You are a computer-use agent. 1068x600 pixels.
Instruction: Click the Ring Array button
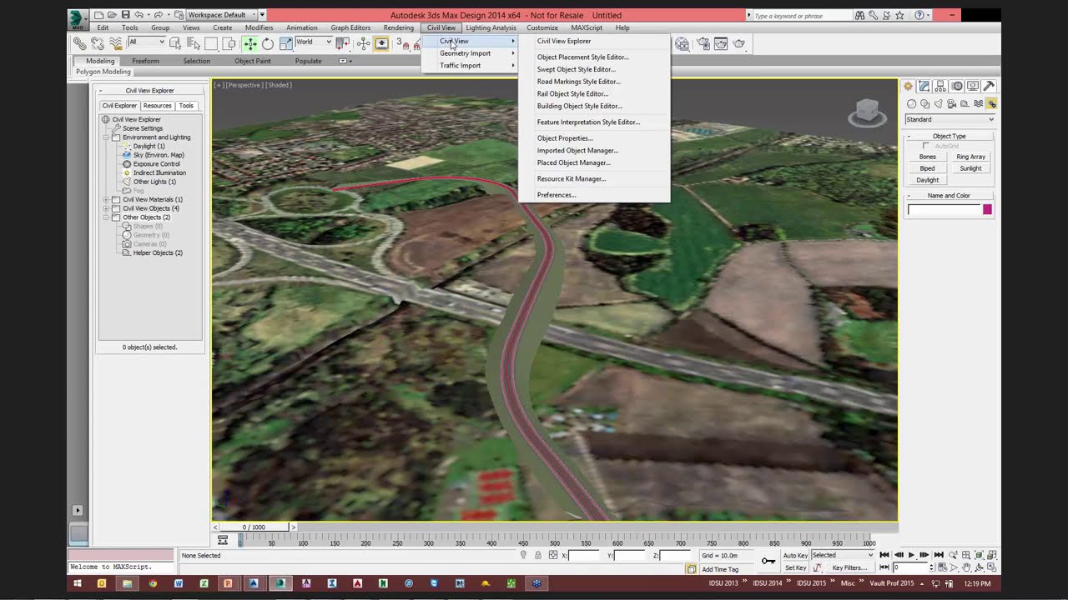[x=970, y=157]
